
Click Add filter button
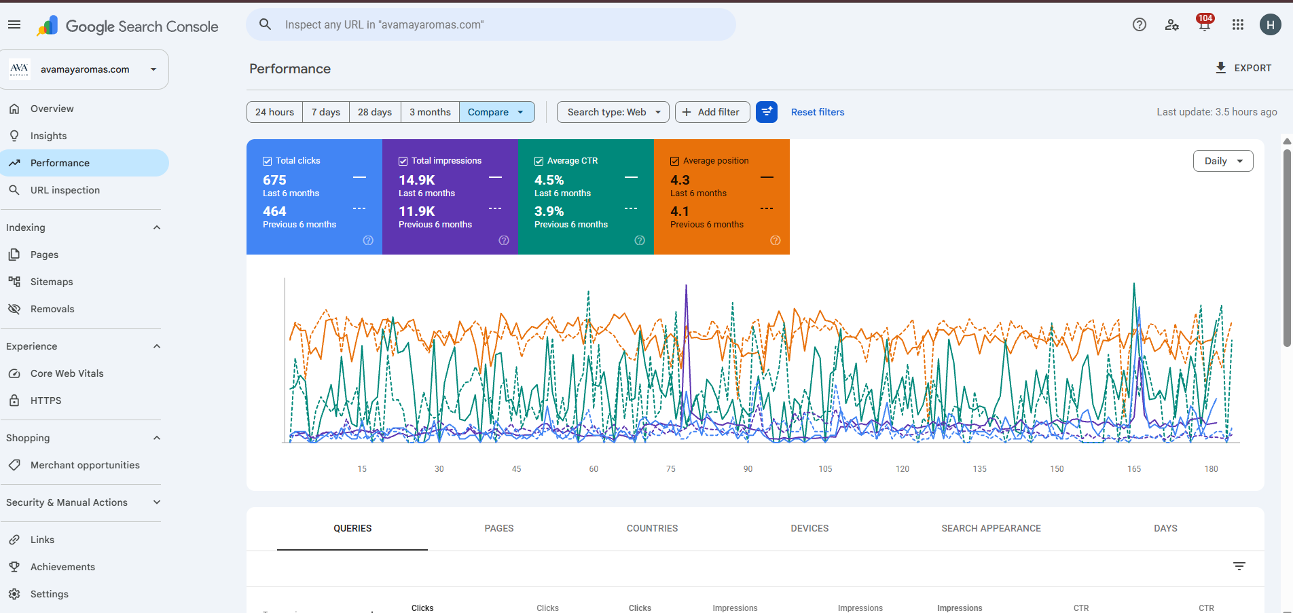(x=712, y=112)
